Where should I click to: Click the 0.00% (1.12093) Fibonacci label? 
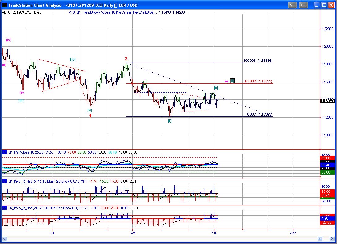[x=260, y=115]
